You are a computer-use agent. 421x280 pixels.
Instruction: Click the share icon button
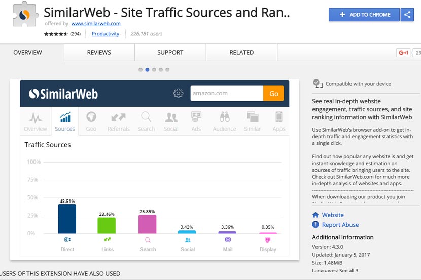tap(407, 15)
